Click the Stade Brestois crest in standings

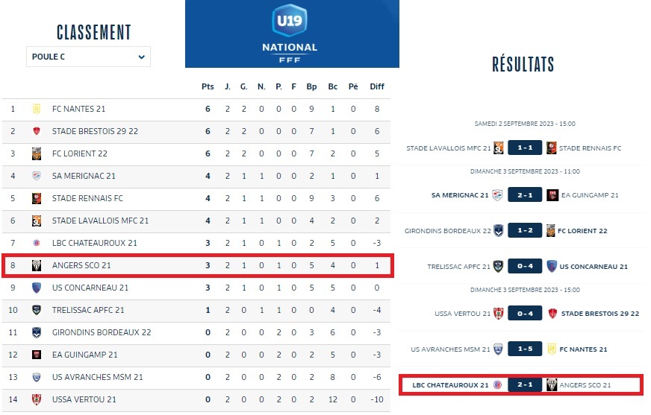click(36, 131)
